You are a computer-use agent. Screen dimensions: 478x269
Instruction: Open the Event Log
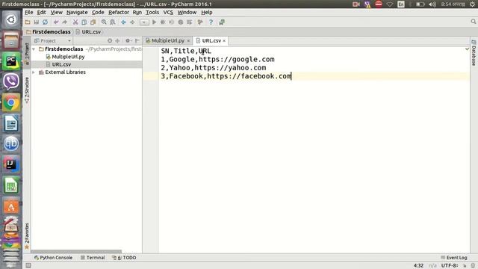pos(454,258)
